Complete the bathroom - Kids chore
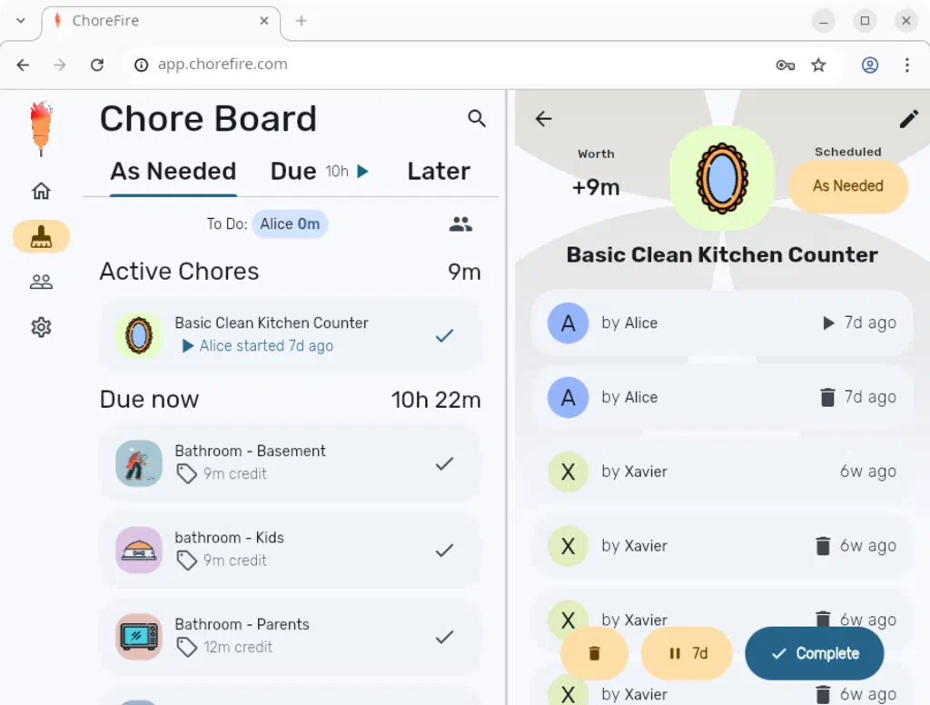Screen dimensions: 930x705 coord(444,550)
